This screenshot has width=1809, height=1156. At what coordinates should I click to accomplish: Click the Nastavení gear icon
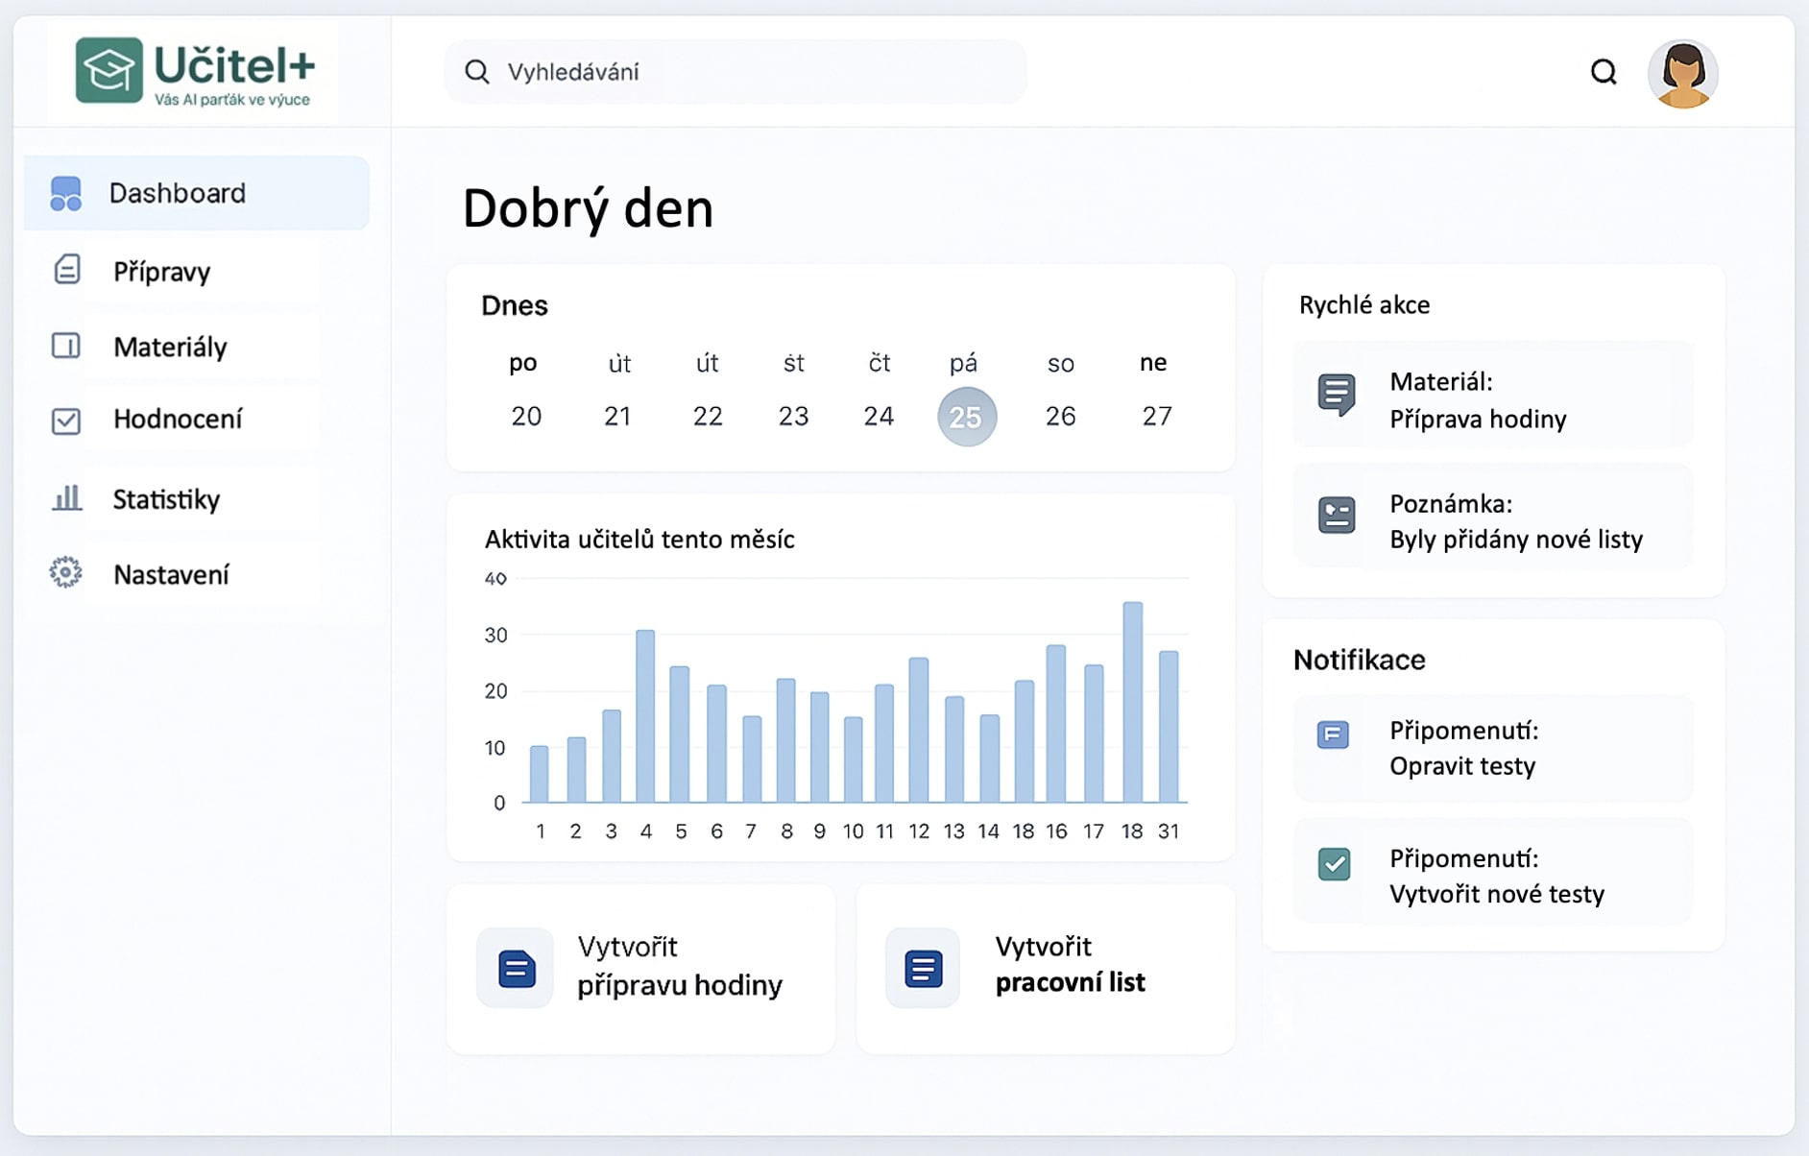pyautogui.click(x=66, y=573)
